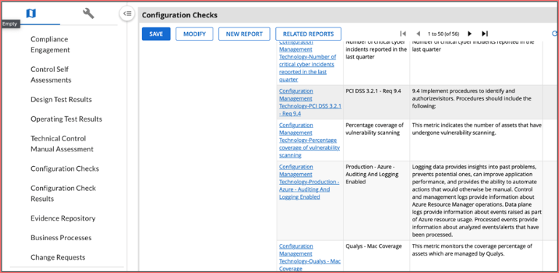
Task: Open Control Self Assessments
Action: 51,74
